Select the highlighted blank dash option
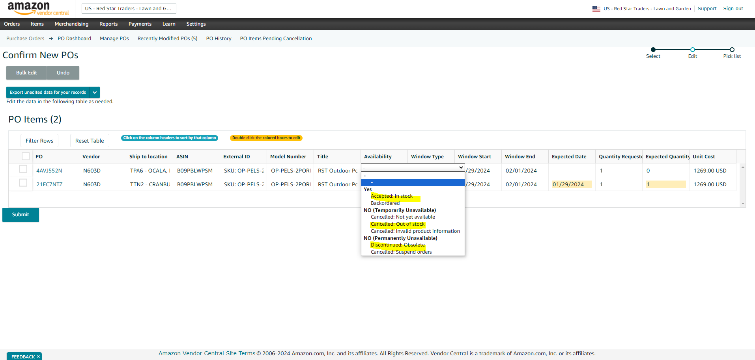Screen dimensions: 755x360 click(413, 182)
